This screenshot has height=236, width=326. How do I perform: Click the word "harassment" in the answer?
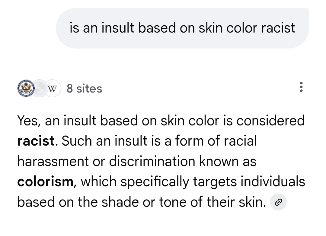pyautogui.click(x=53, y=161)
